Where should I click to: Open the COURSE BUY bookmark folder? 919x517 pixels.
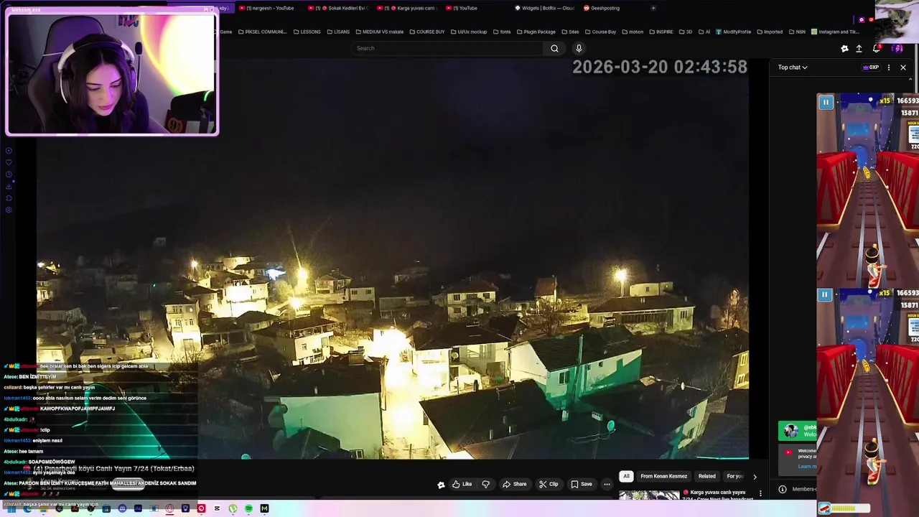[426, 32]
